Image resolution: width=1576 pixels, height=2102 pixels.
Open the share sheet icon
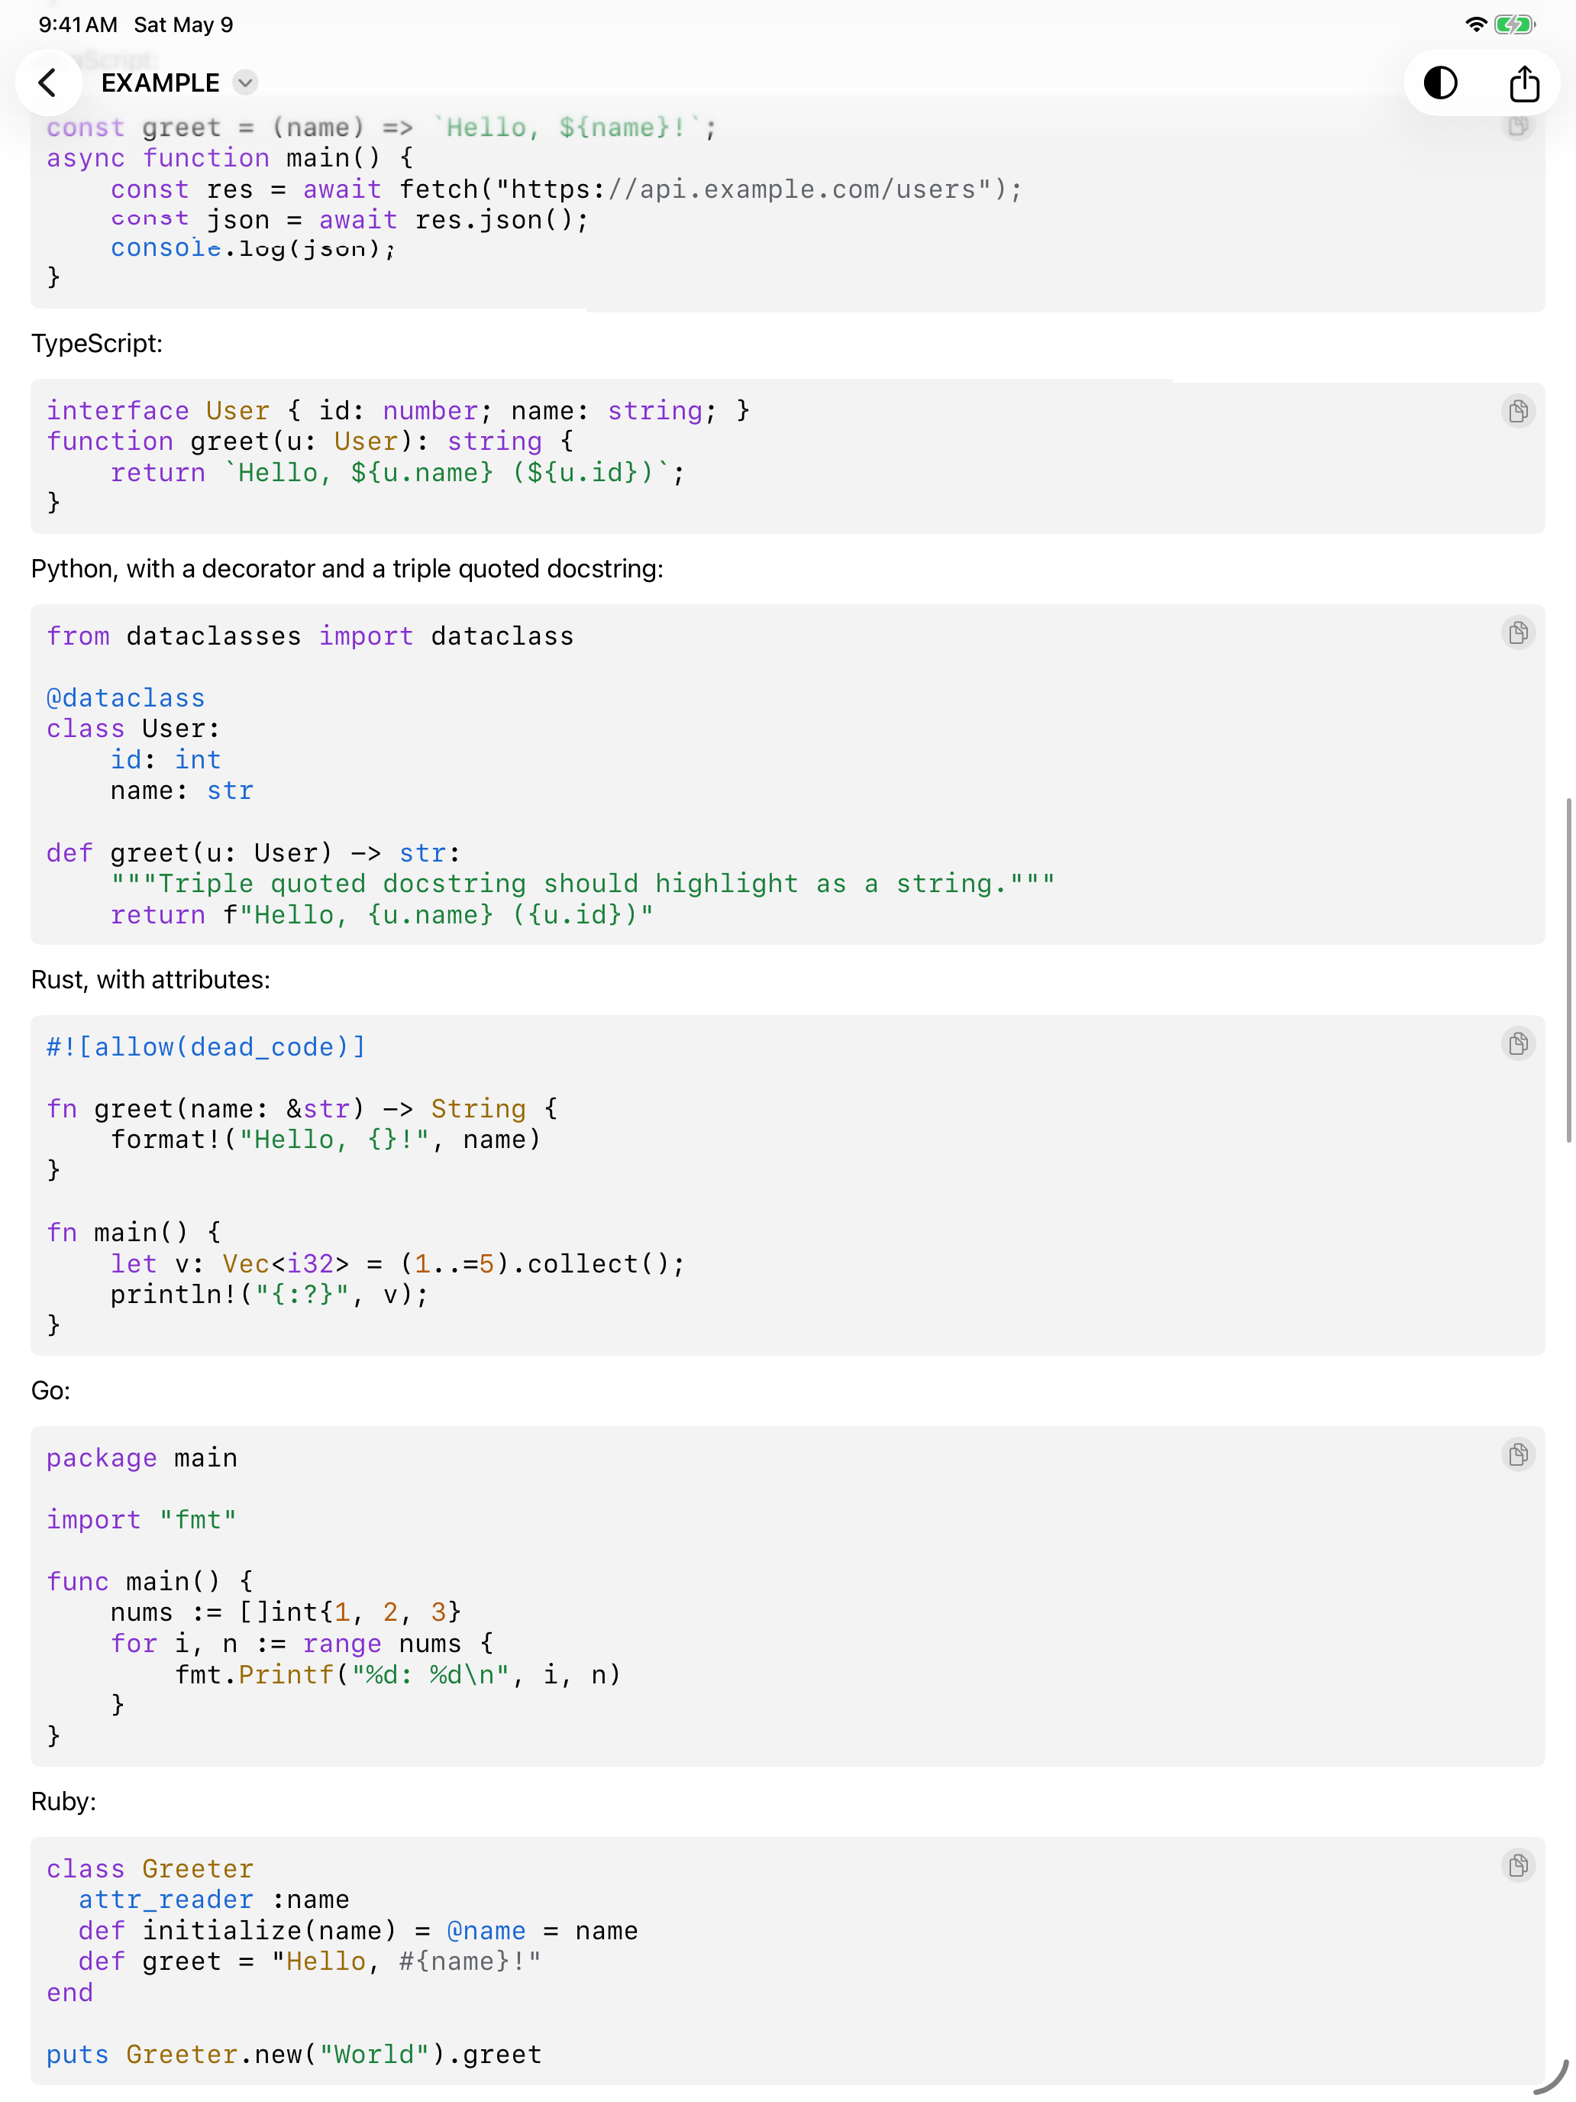(1524, 82)
